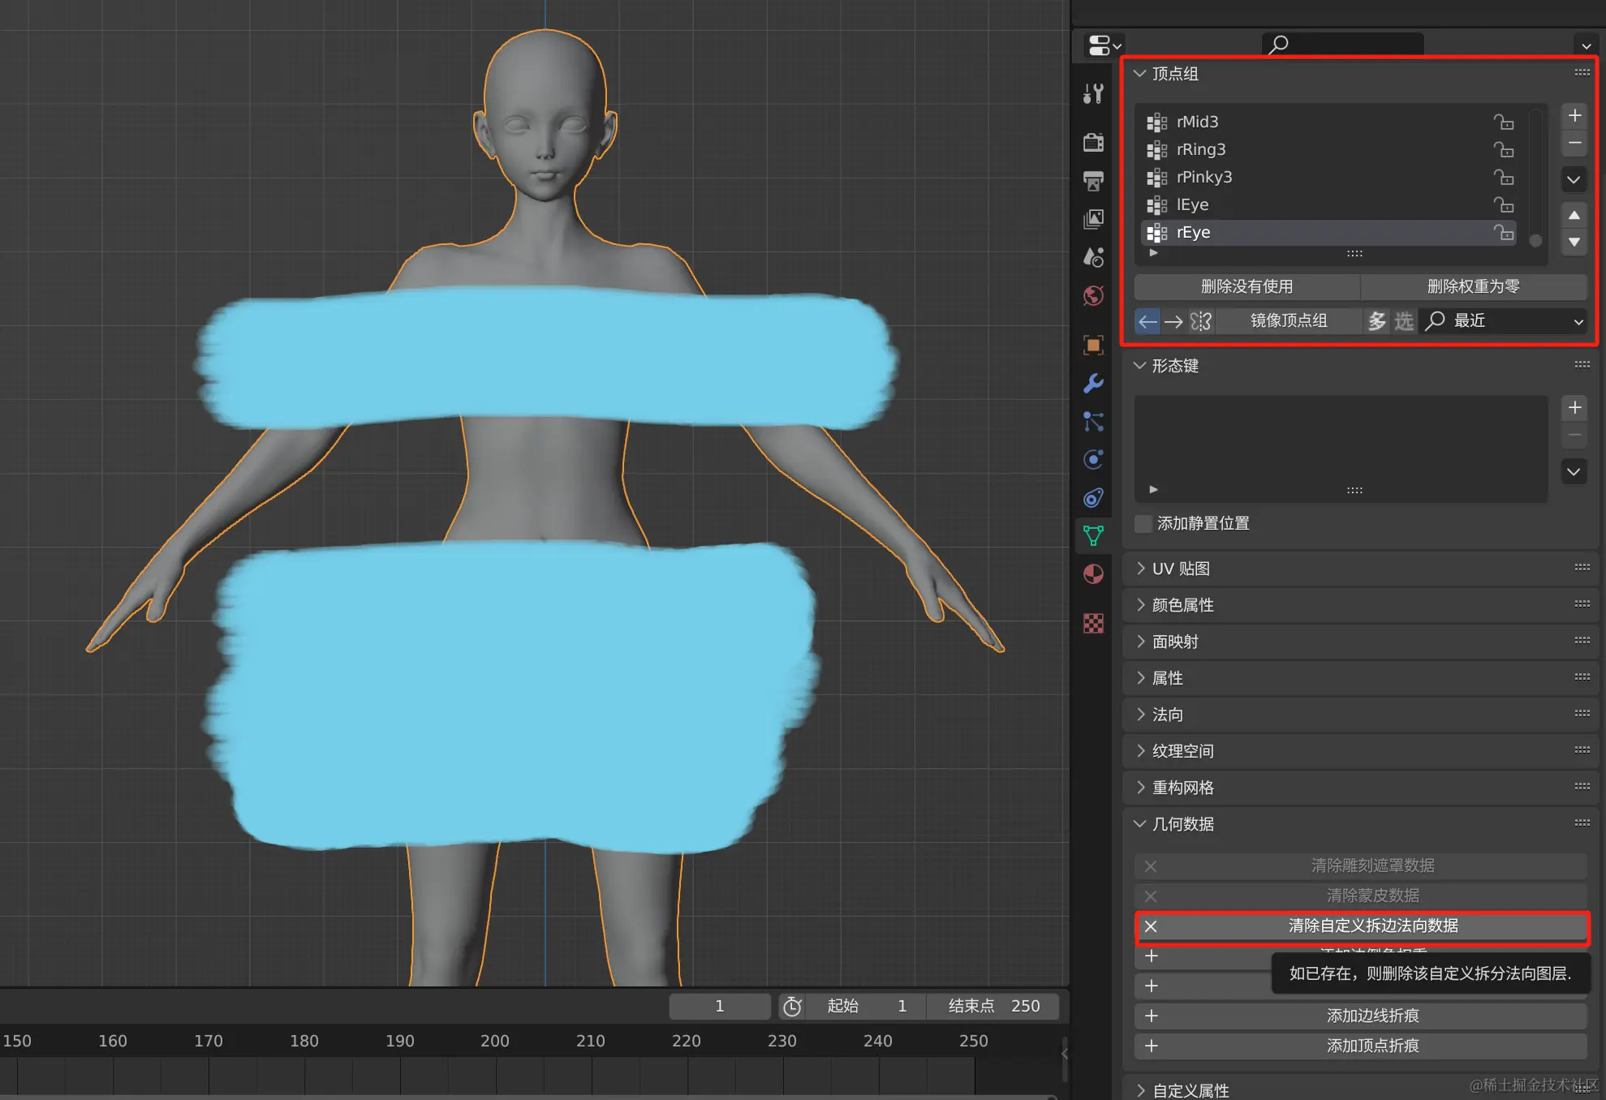The width and height of the screenshot is (1606, 1100).
Task: Click the 结束点 250 frame field
Action: pos(992,1006)
